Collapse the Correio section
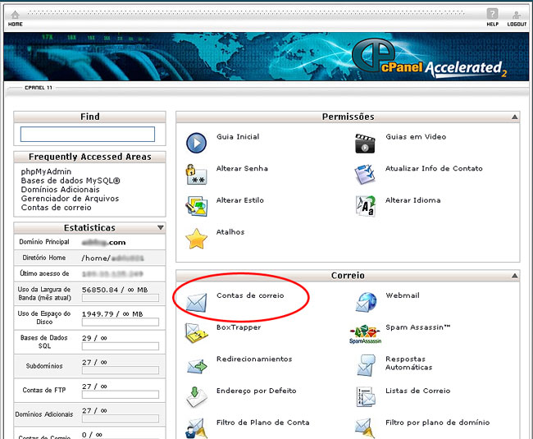The image size is (533, 439). tap(514, 277)
